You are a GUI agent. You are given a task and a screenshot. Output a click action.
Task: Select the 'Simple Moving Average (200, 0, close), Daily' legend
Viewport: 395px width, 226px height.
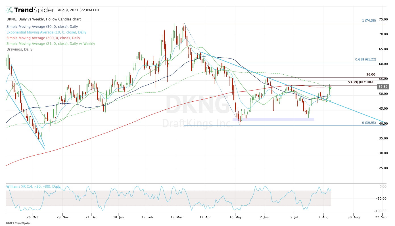43,38
